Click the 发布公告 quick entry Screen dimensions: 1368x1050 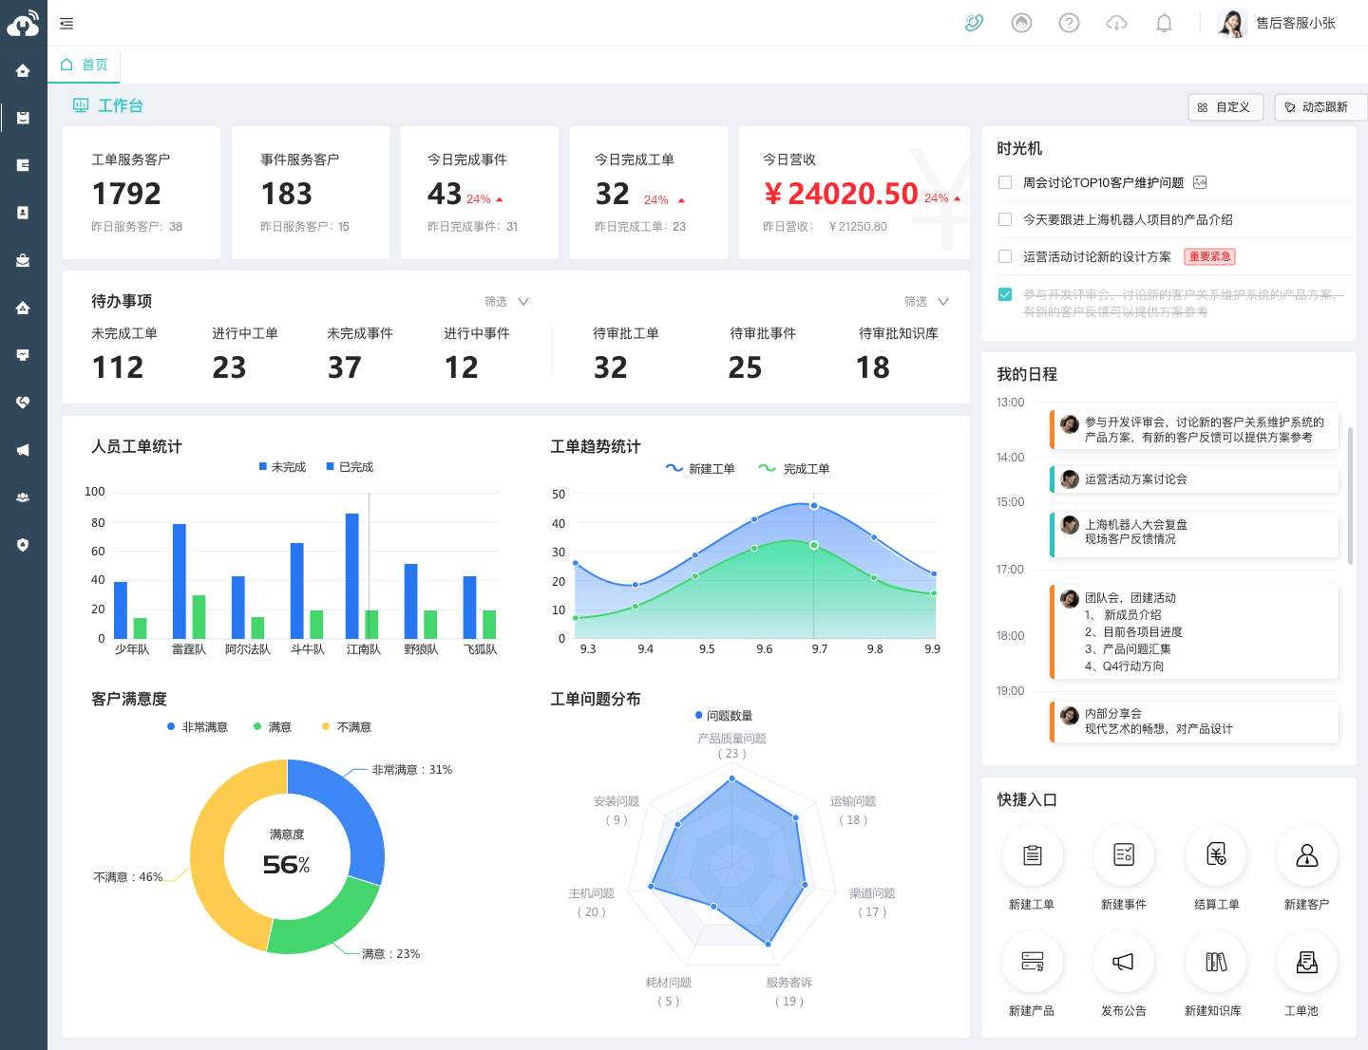coord(1124,962)
